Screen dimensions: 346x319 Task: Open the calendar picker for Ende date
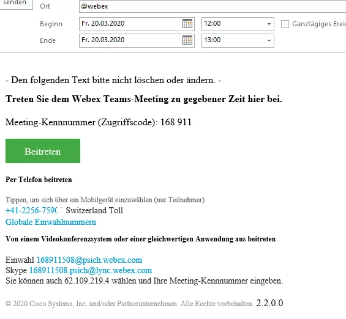[187, 40]
